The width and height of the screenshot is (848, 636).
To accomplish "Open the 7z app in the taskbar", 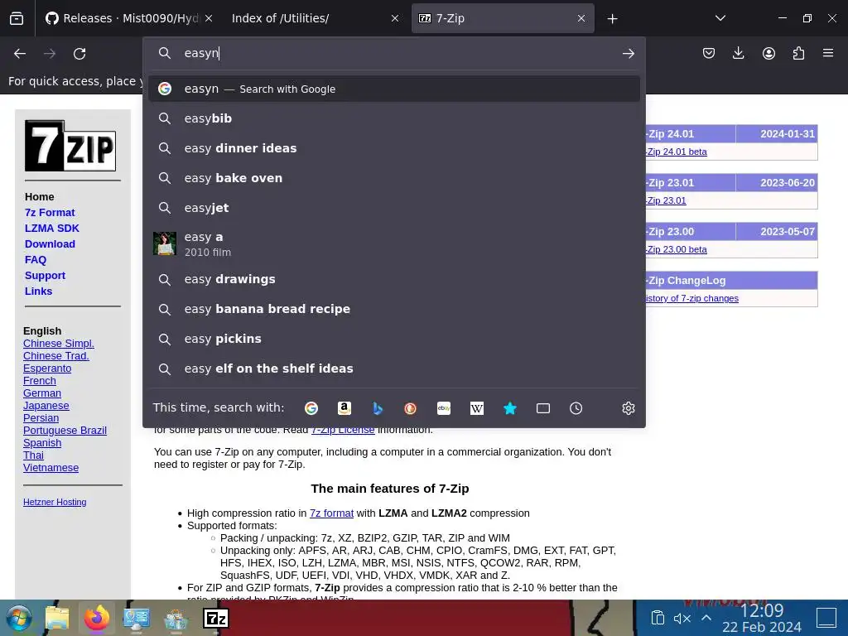I will (x=216, y=618).
